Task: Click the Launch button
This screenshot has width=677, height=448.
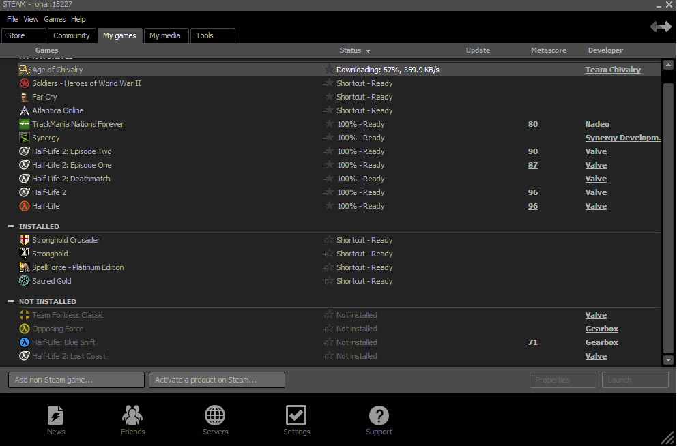Action: pyautogui.click(x=635, y=380)
